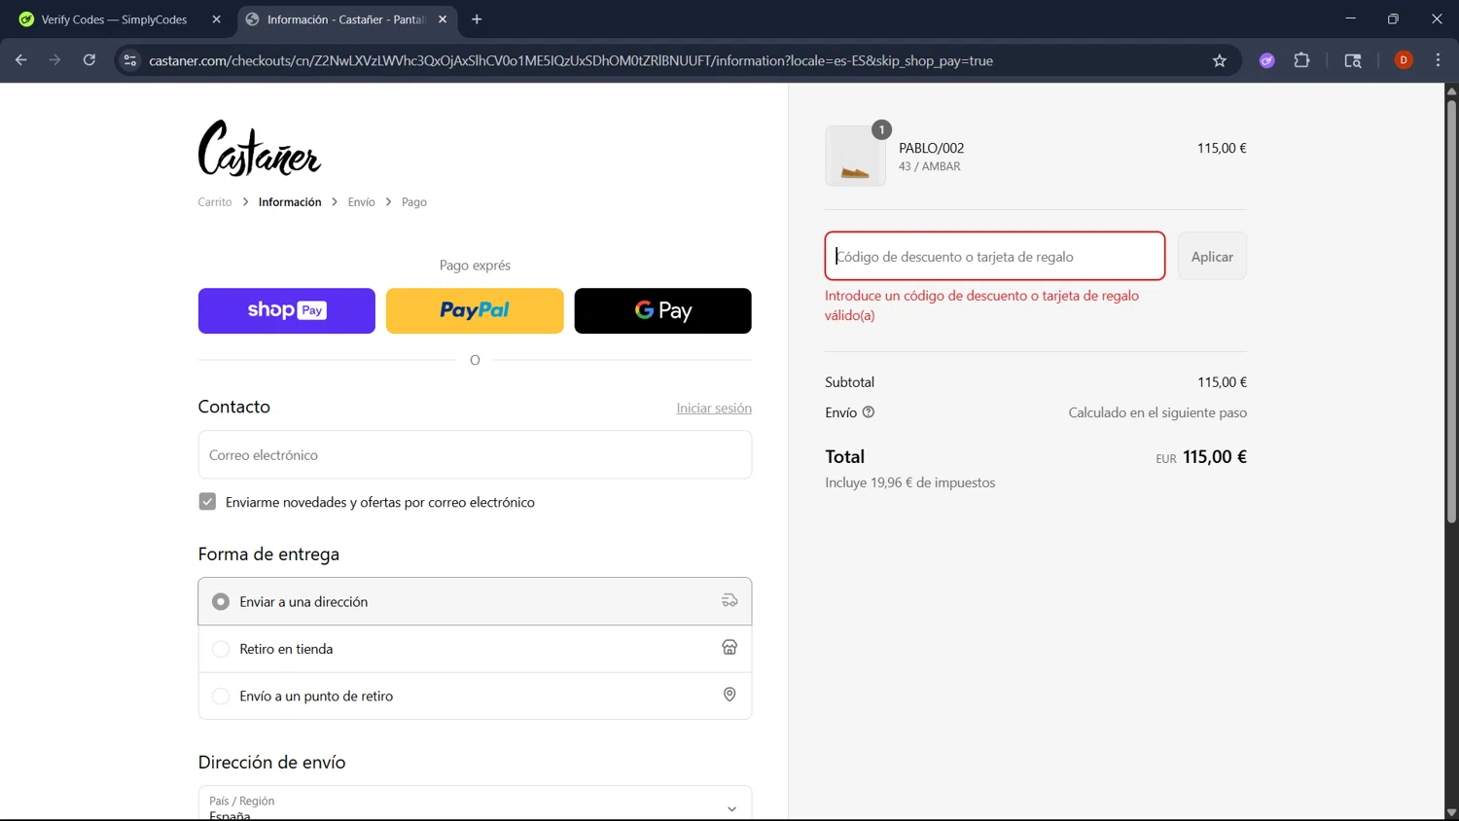
Task: Open a new tab with plus icon
Action: coord(477,19)
